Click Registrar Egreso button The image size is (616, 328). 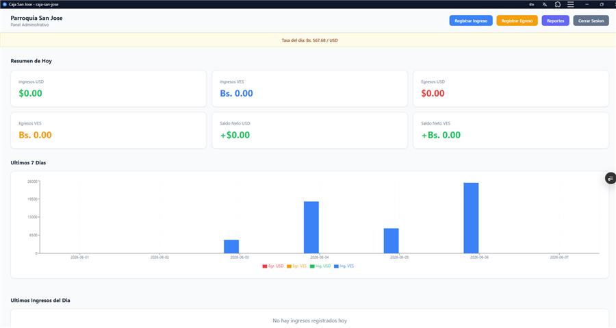[x=517, y=21]
